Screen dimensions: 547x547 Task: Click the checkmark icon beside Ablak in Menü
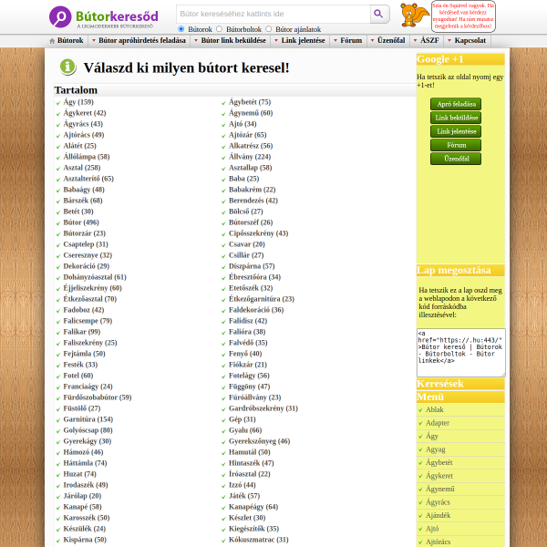[420, 410]
